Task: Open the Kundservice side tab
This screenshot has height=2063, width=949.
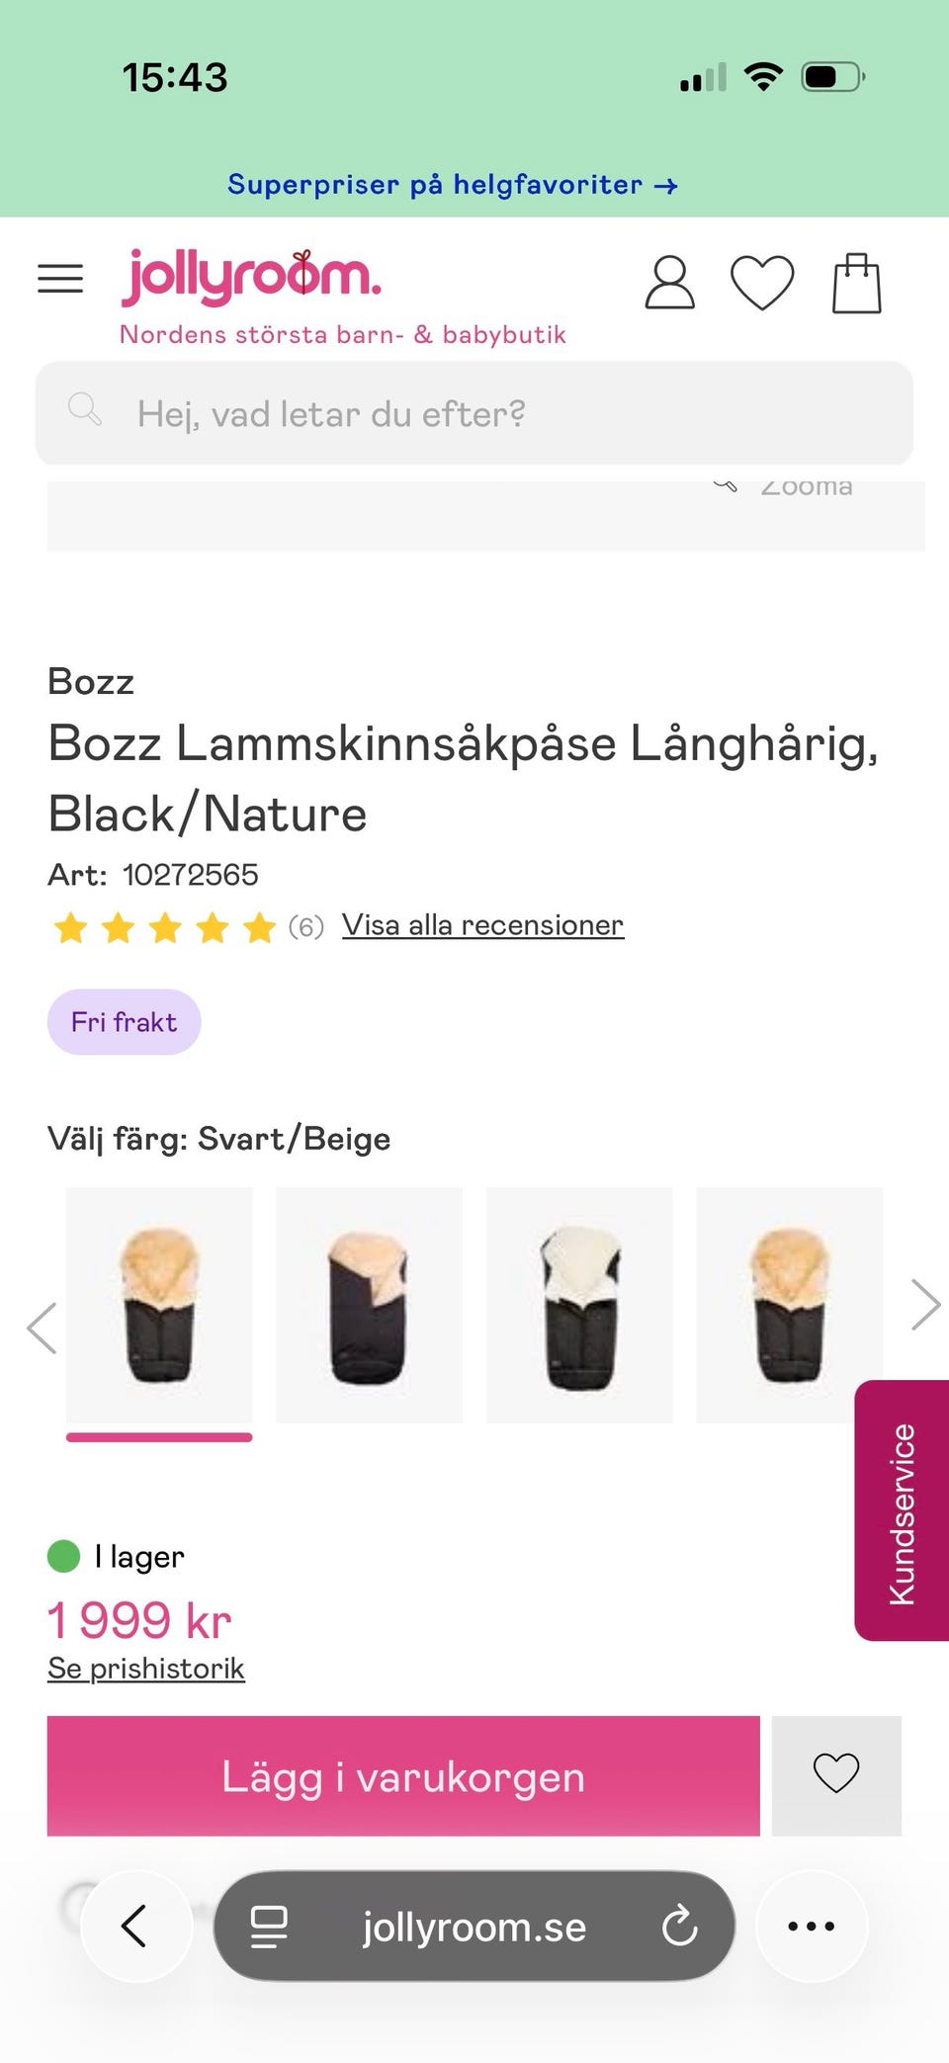Action: coord(902,1510)
